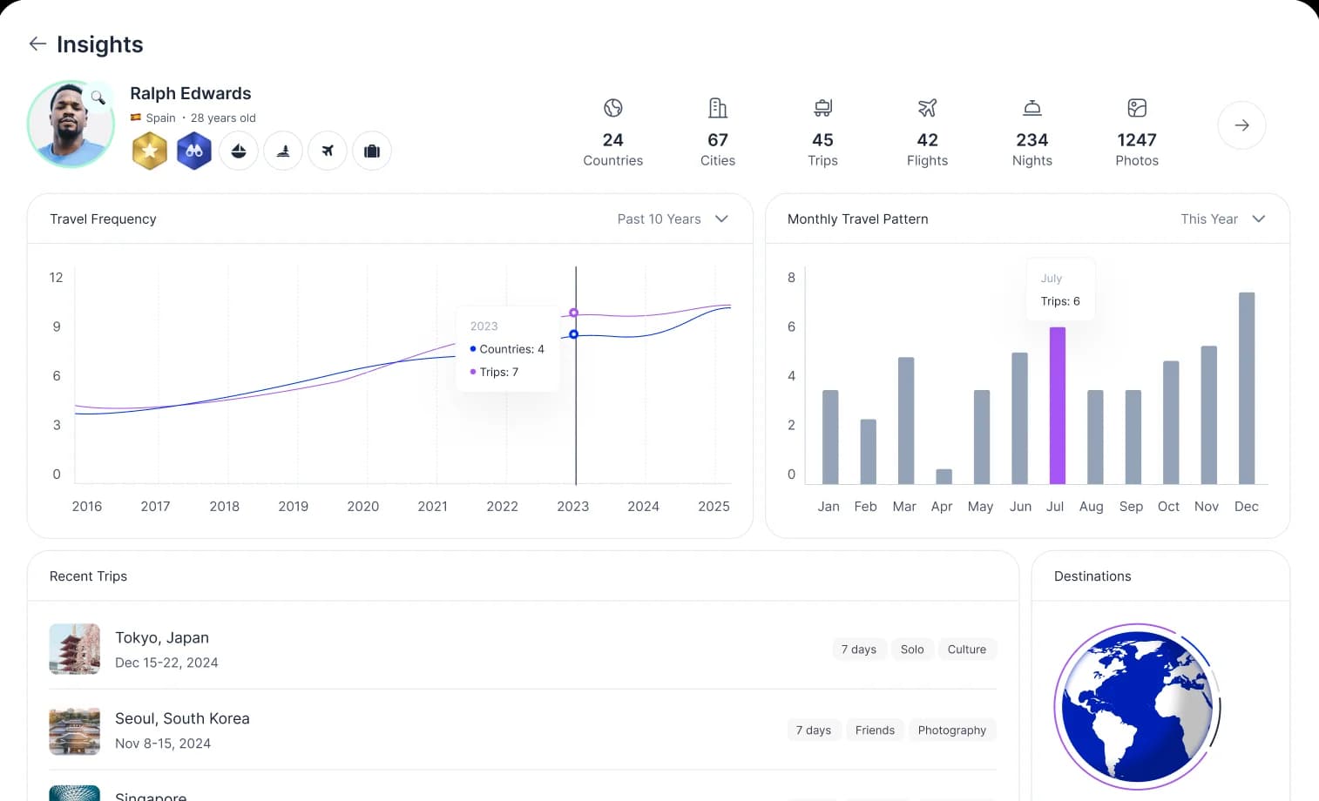
Task: Click 7 days tag on Seoul trip
Action: tap(814, 730)
